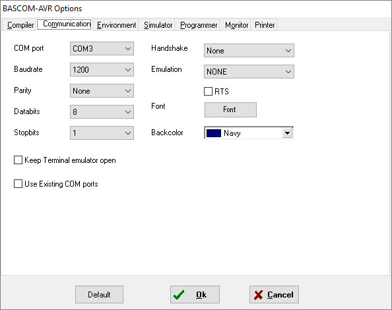Expand the Baudrate dropdown
The height and width of the screenshot is (310, 392).
102,69
